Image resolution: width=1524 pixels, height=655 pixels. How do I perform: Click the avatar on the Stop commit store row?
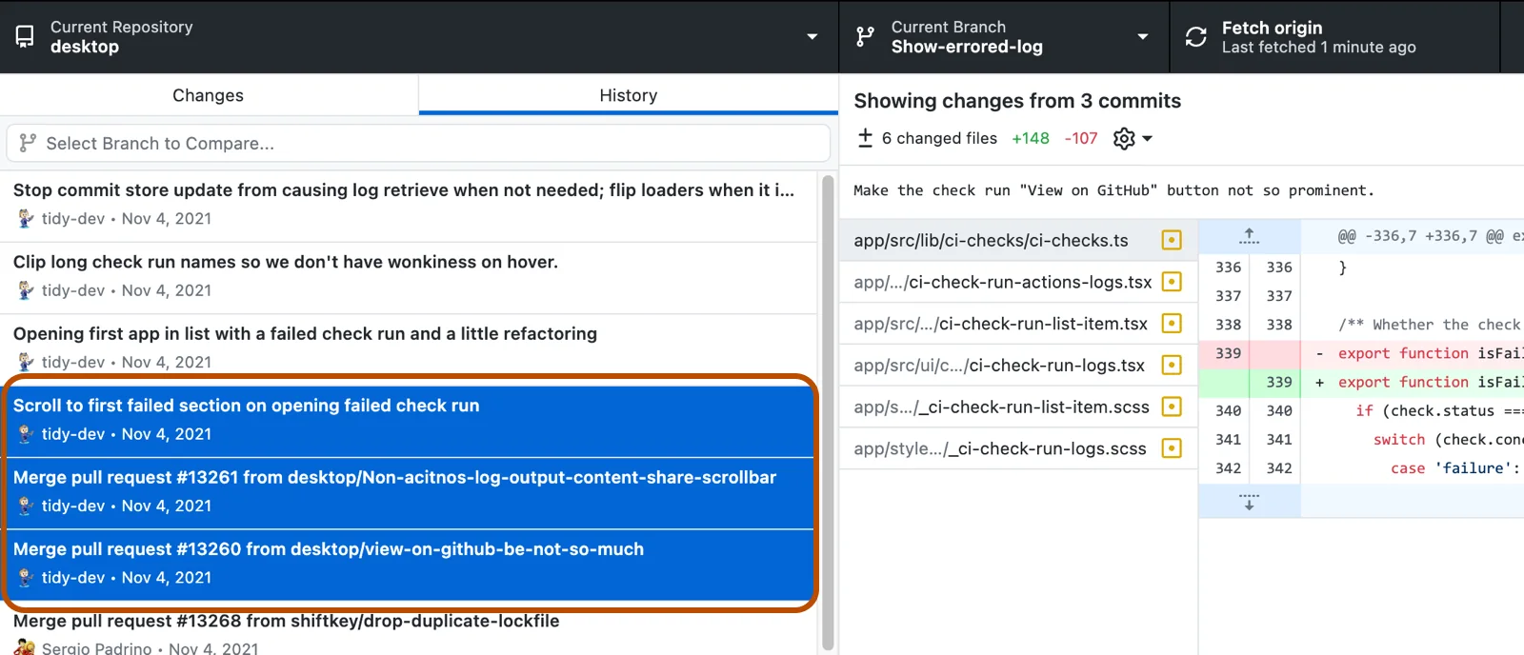click(26, 219)
